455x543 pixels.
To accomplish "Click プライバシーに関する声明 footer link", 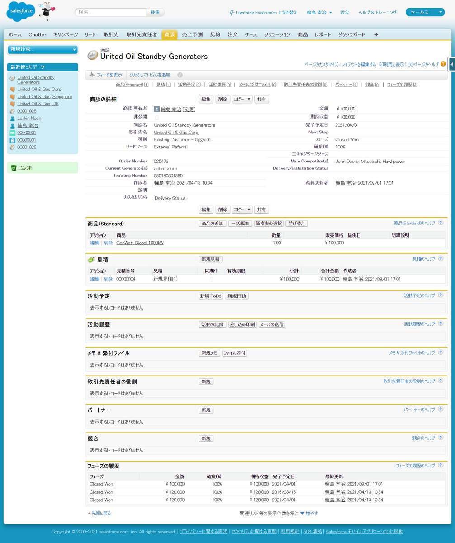I will pos(204,531).
